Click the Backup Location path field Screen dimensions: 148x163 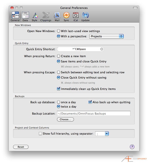94,113
